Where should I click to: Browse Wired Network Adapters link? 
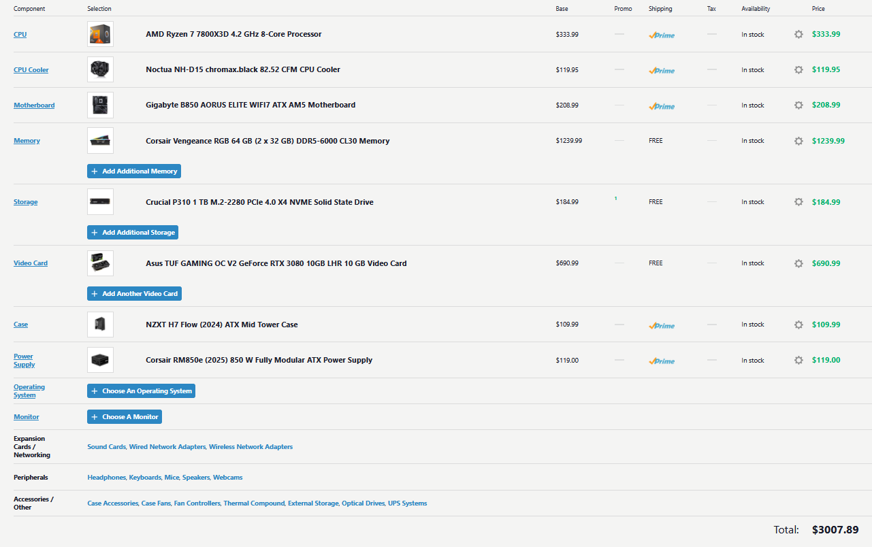[167, 447]
